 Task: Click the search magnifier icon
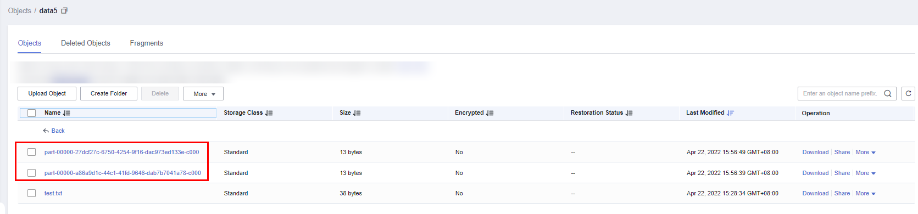click(887, 94)
